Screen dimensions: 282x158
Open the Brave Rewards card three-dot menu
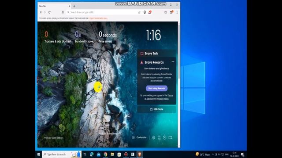point(173,61)
